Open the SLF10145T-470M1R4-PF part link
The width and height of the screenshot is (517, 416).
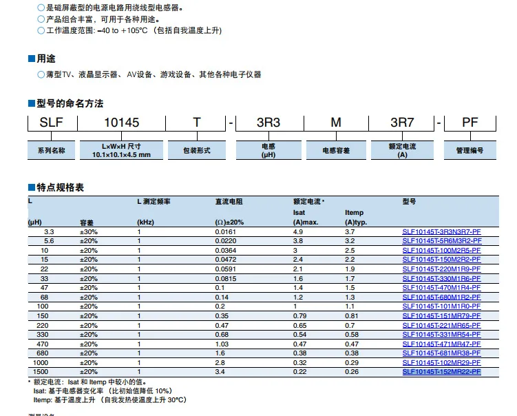coord(441,288)
